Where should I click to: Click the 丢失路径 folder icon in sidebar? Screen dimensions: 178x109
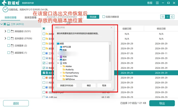(x=12, y=38)
